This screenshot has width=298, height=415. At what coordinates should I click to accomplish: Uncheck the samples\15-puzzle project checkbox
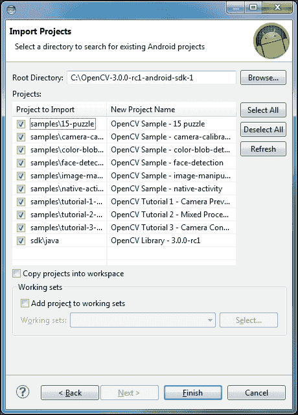tap(21, 124)
